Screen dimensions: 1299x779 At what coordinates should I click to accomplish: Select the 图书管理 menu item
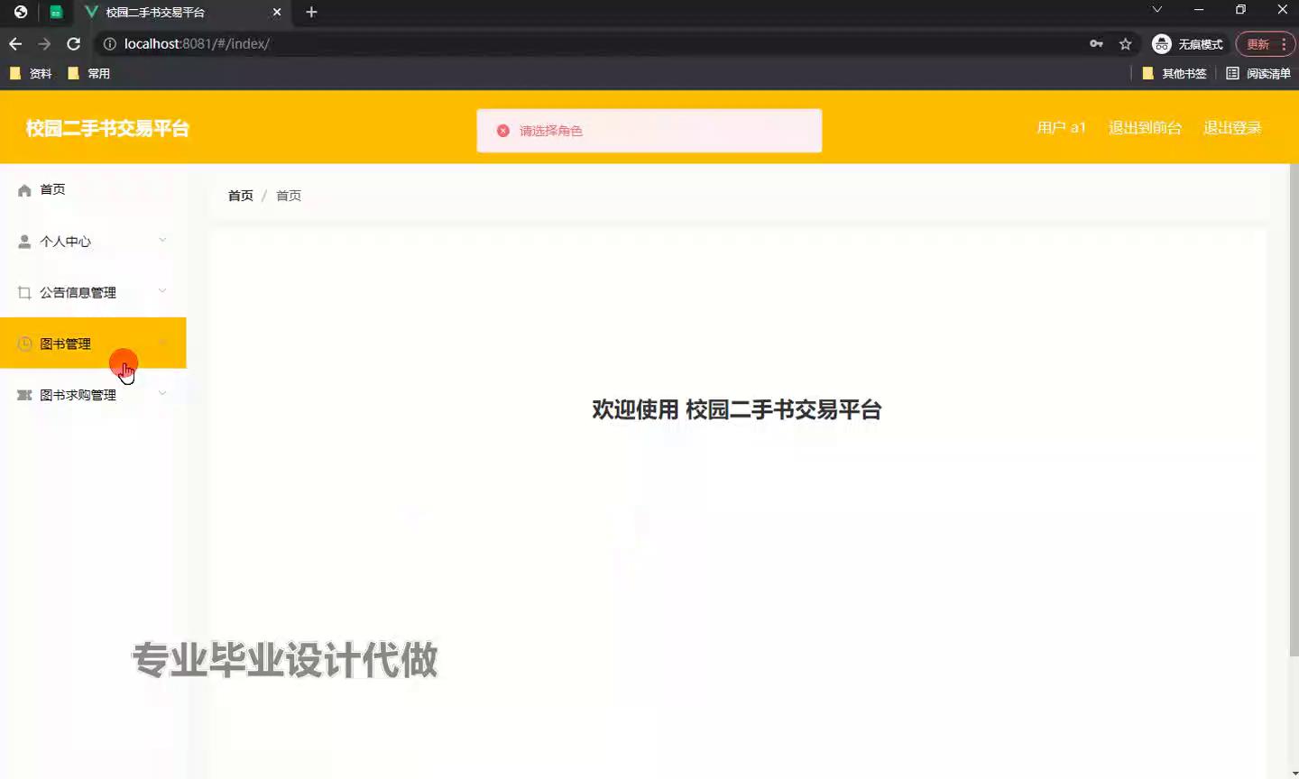point(66,344)
